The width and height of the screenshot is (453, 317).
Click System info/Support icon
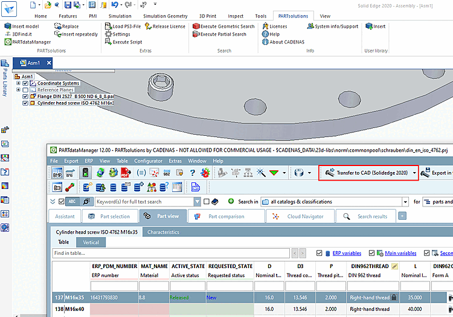(x=310, y=27)
